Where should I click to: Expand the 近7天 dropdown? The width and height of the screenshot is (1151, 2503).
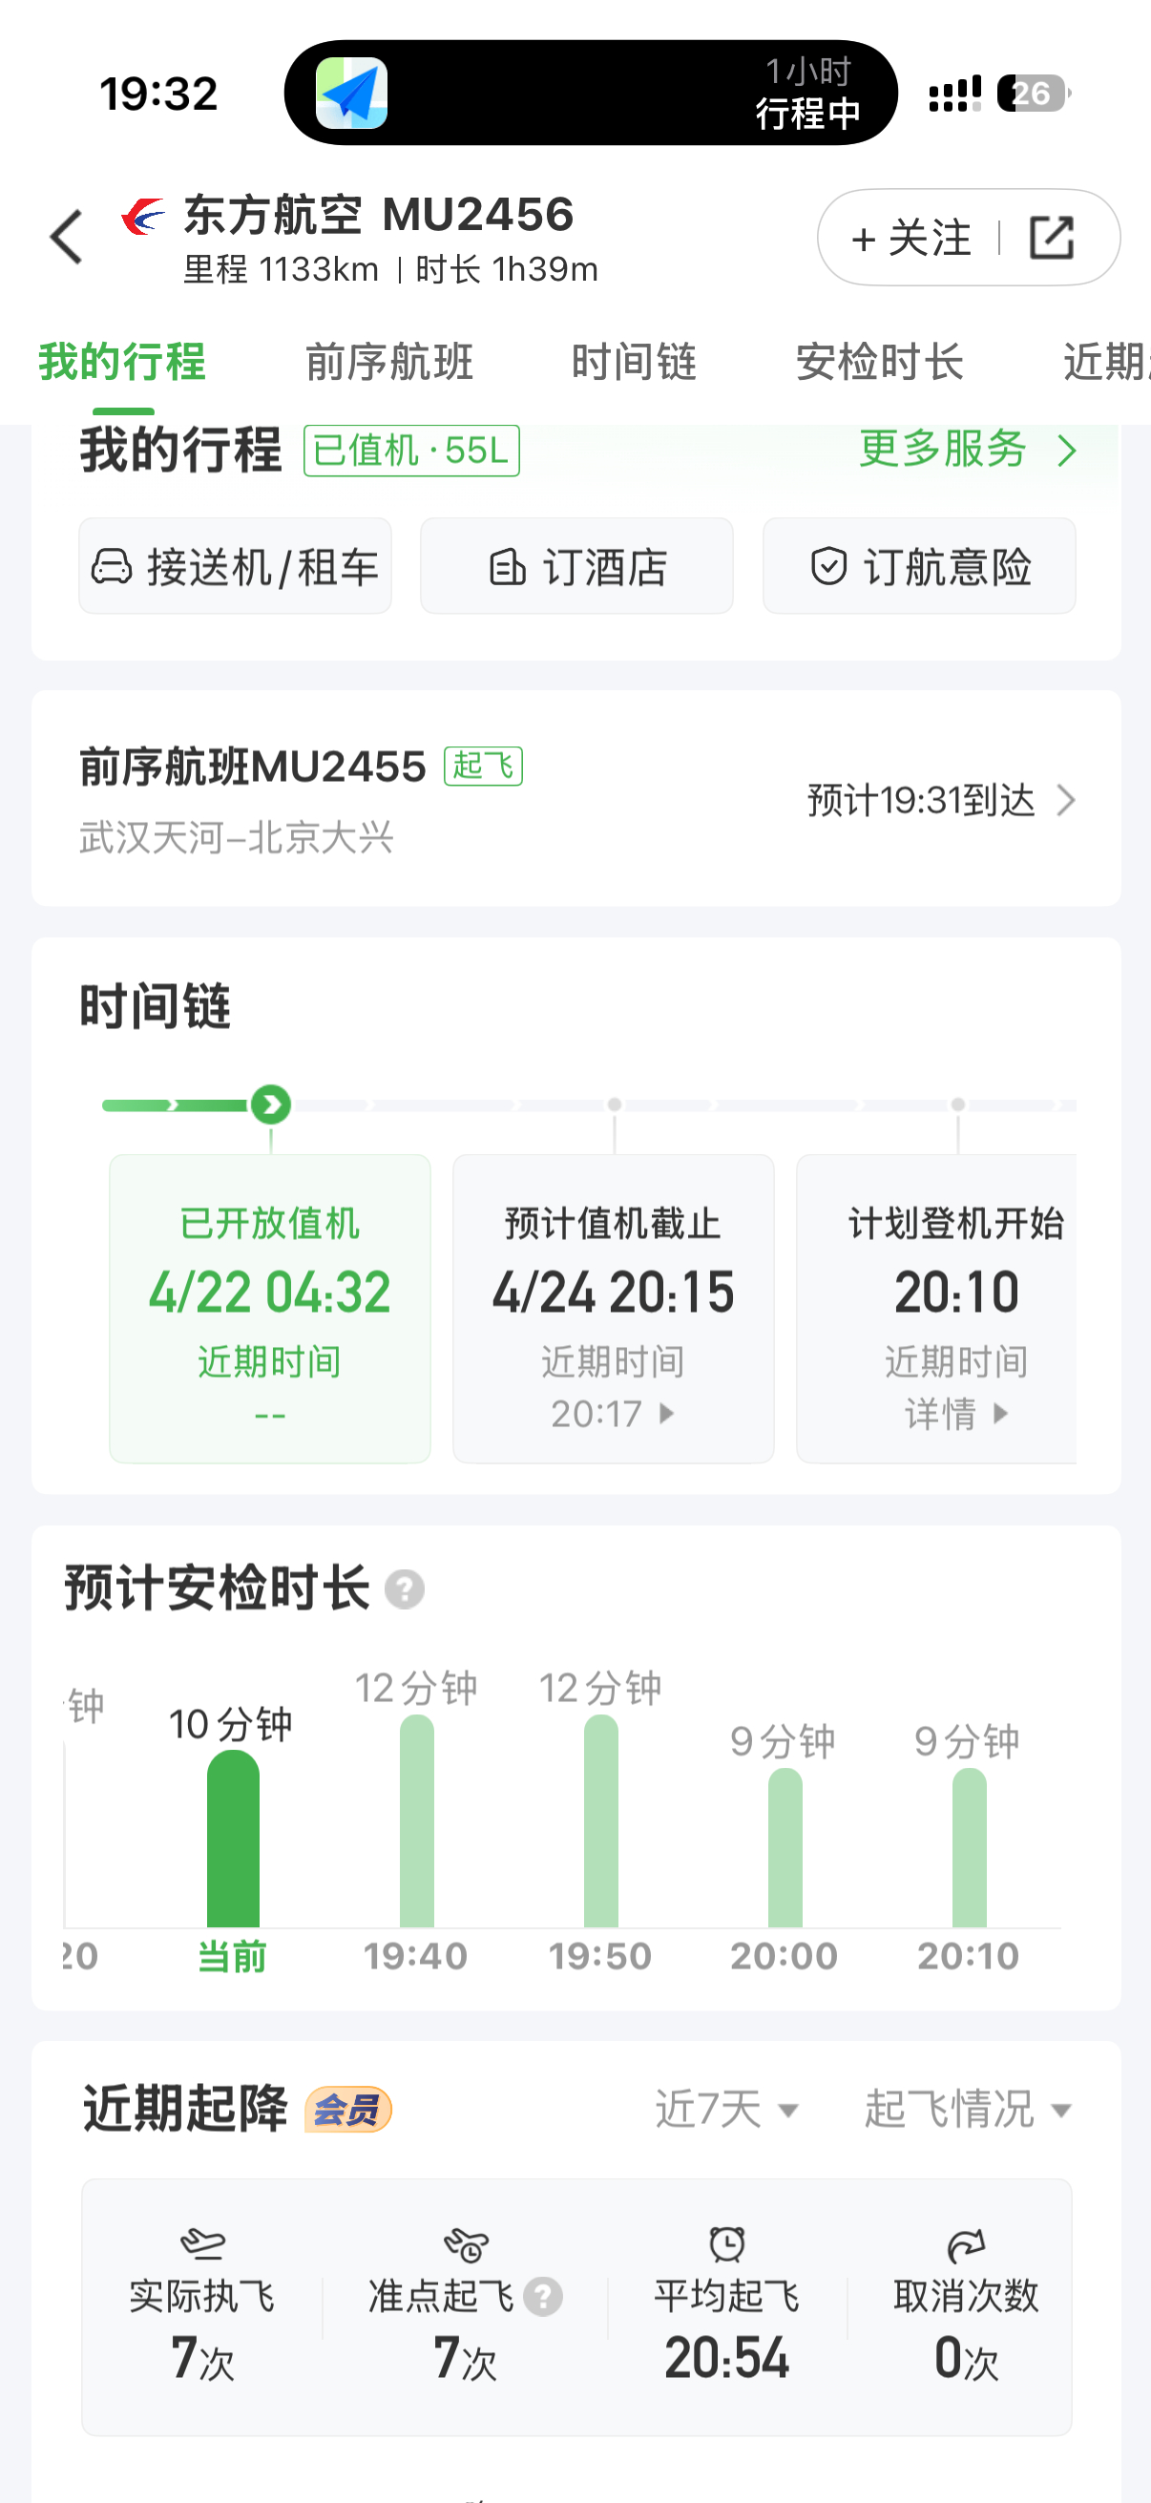pyautogui.click(x=727, y=2110)
